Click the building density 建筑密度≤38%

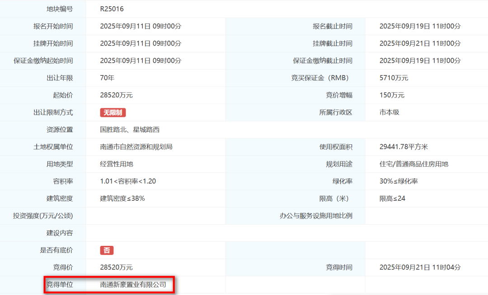122,198
